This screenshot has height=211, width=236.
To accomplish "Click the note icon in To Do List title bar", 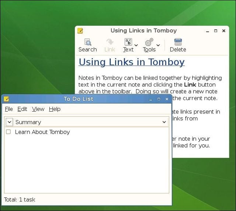I will click(x=6, y=99).
